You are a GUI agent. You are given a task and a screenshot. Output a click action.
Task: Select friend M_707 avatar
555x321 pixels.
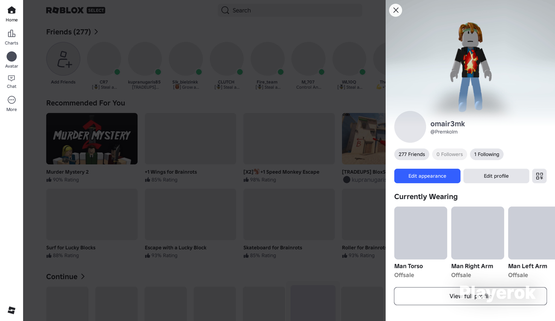[x=308, y=59]
